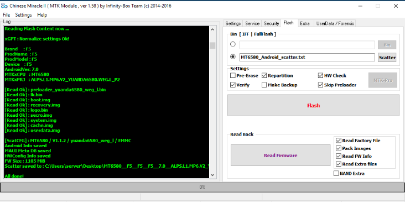Open the File menu
This screenshot has width=405, height=202.
pos(7,15)
